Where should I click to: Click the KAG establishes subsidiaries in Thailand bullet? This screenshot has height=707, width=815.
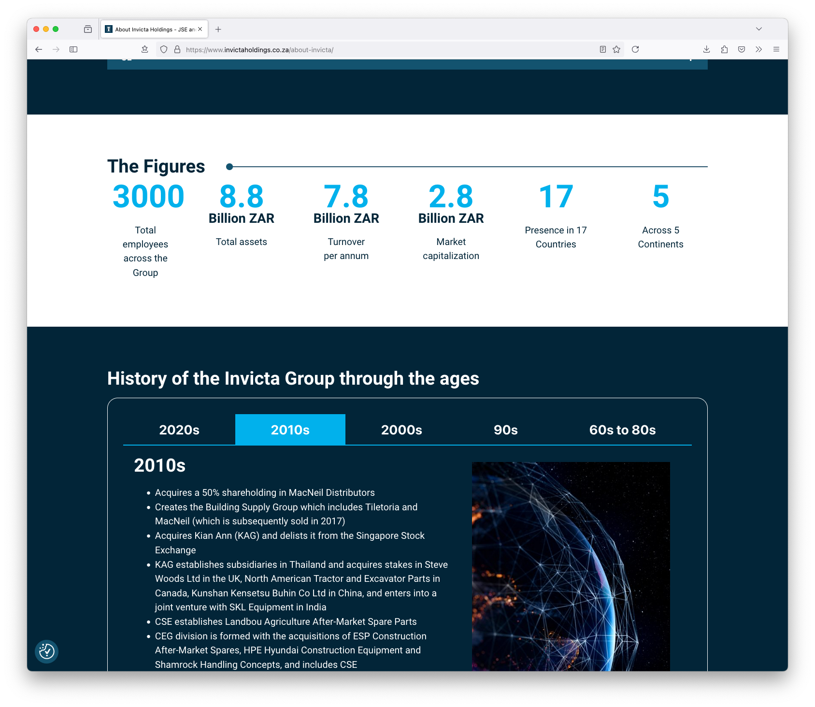point(301,586)
